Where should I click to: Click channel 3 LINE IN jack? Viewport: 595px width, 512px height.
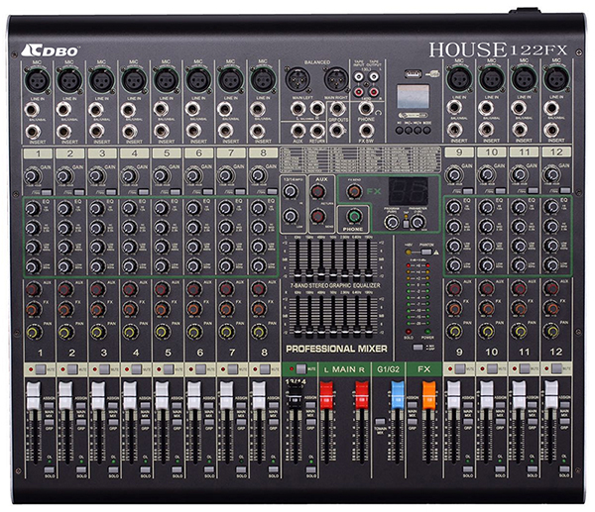tap(96, 110)
